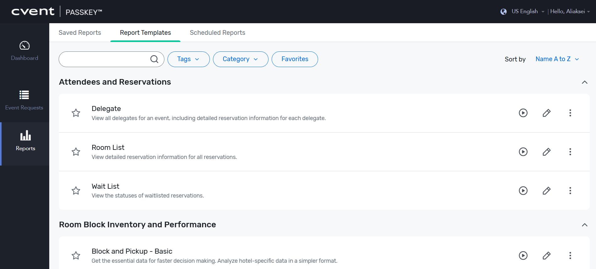The image size is (596, 269).
Task: Favorite Block and Pickup - Basic star
Action: (x=76, y=256)
